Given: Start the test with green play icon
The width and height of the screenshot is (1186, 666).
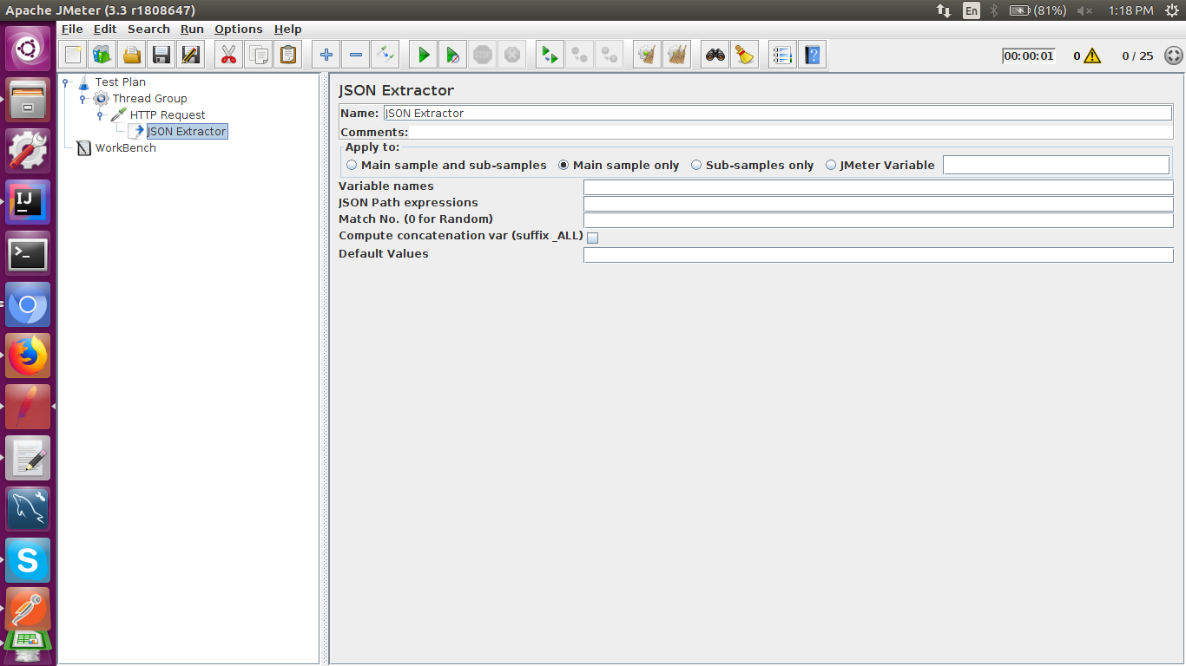Looking at the screenshot, I should click(x=424, y=55).
